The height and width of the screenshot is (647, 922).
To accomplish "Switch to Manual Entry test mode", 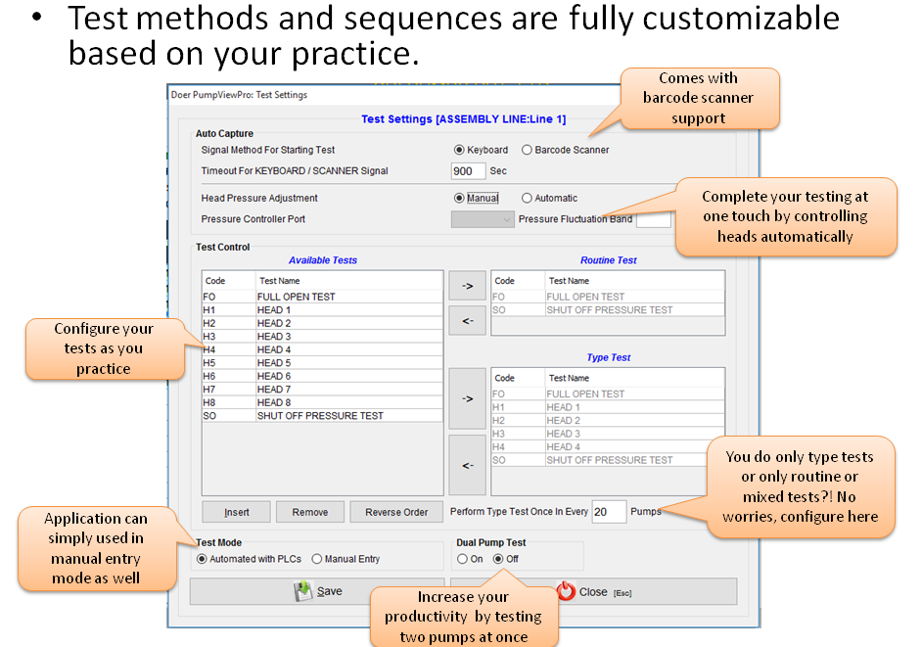I will [x=317, y=559].
